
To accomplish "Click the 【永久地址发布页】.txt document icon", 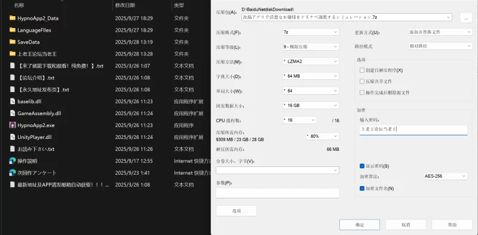I will [13, 89].
